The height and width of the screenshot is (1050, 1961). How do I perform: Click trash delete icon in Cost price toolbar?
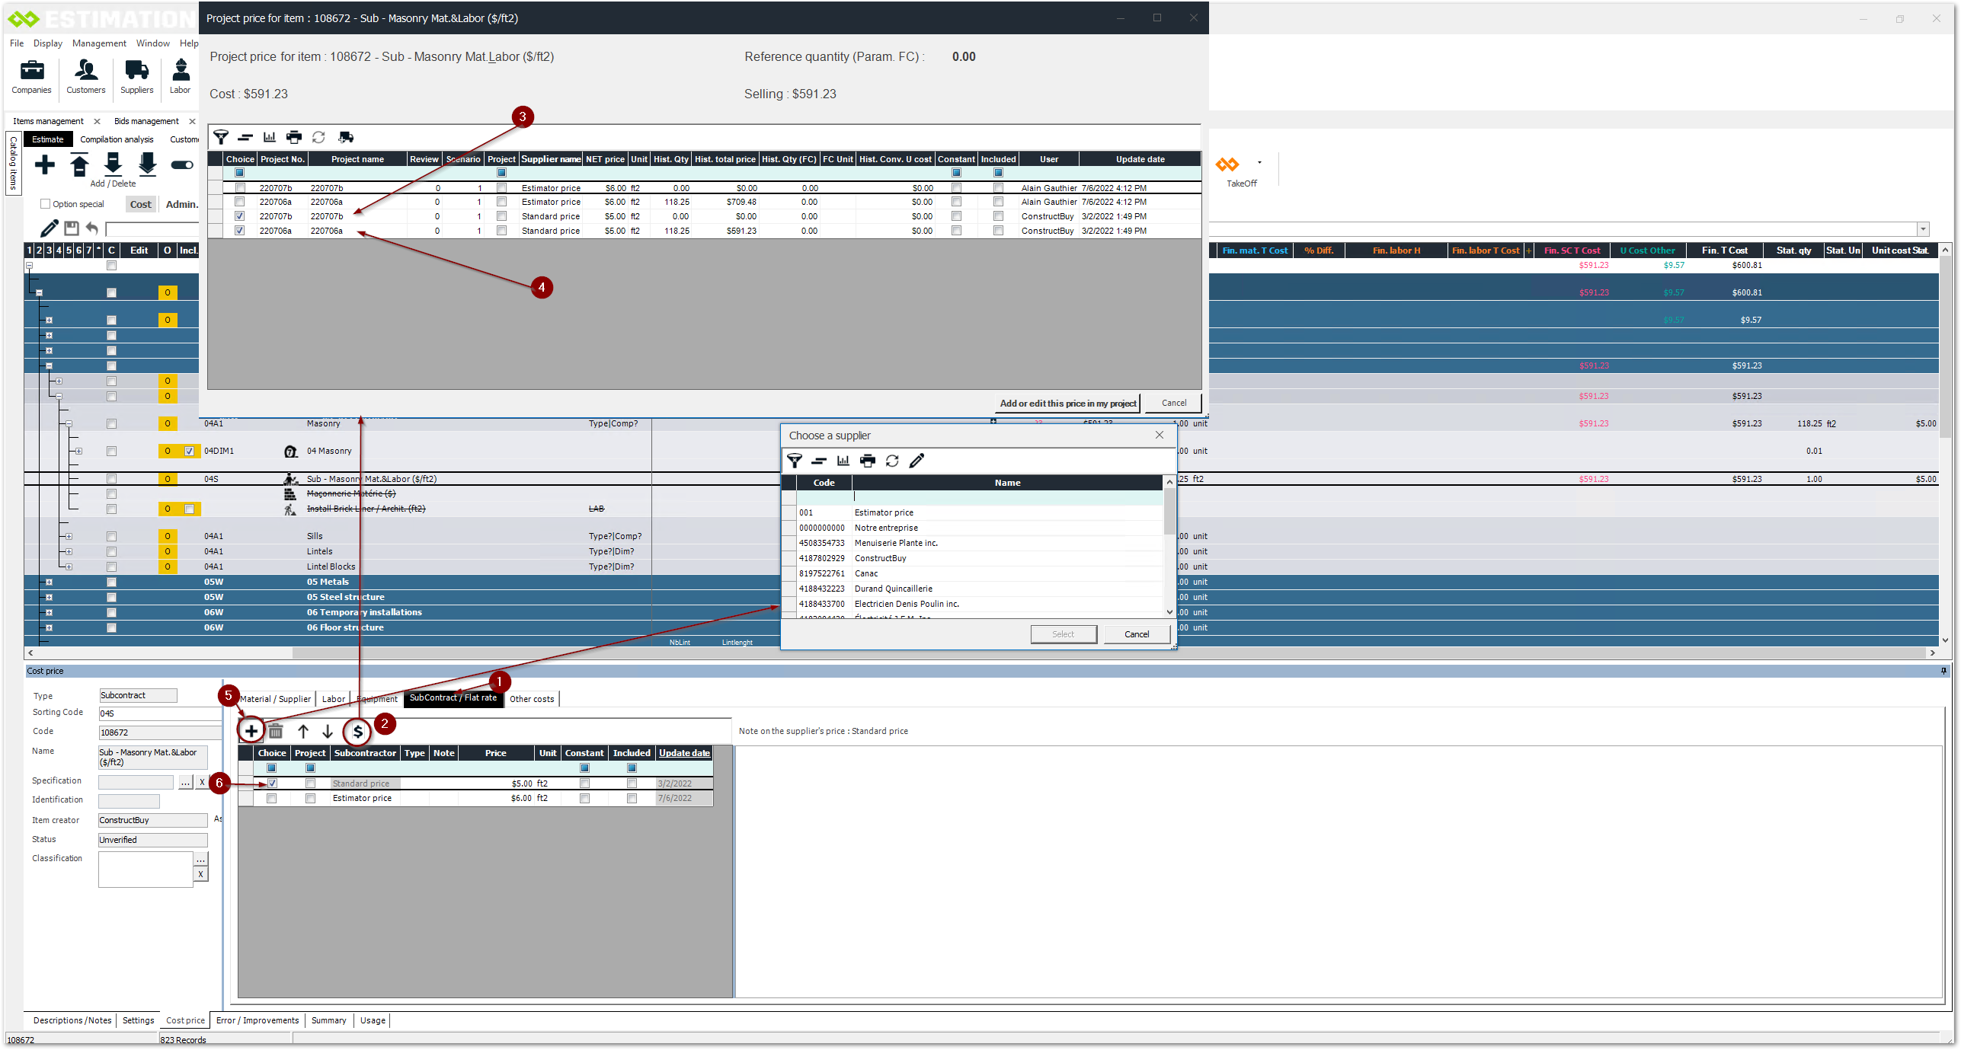point(276,732)
